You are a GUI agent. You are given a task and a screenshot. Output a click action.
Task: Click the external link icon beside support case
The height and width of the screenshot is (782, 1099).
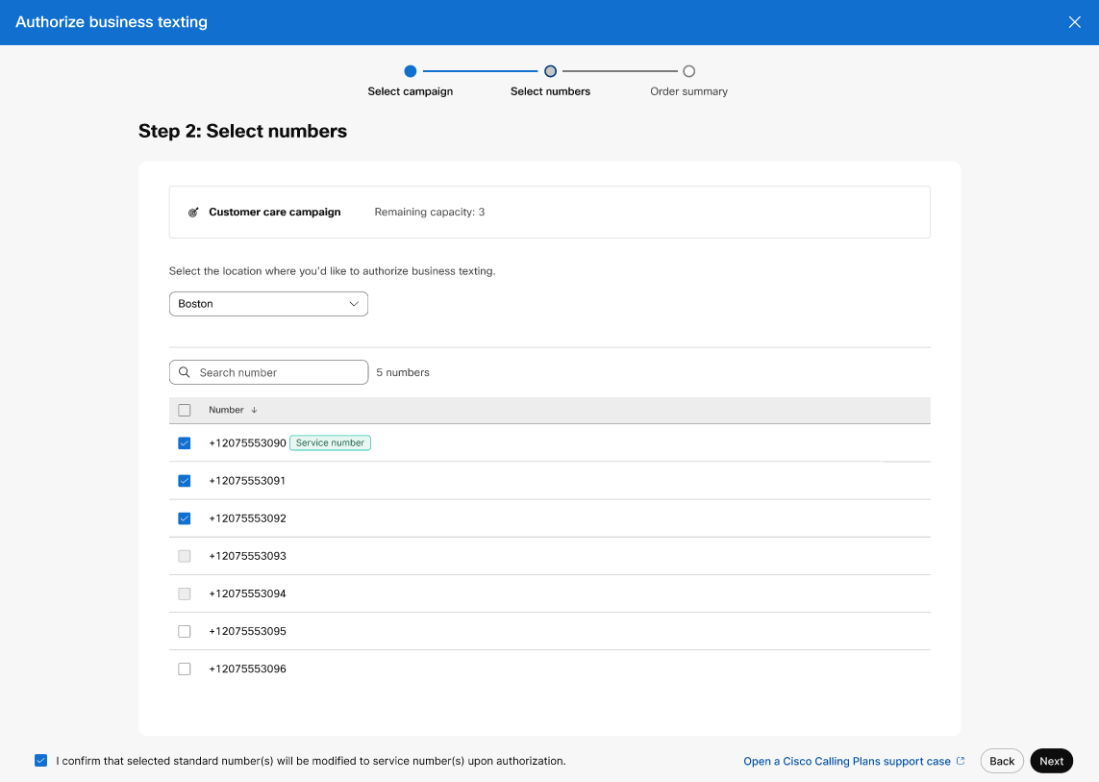coord(961,761)
